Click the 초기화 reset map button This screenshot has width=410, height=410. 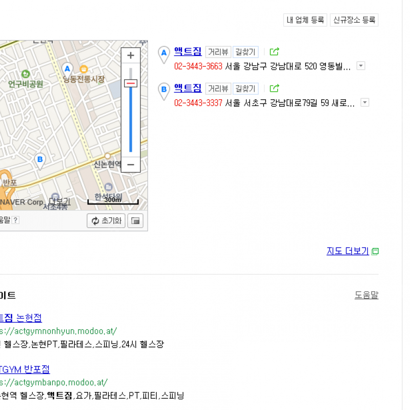pyautogui.click(x=106, y=221)
